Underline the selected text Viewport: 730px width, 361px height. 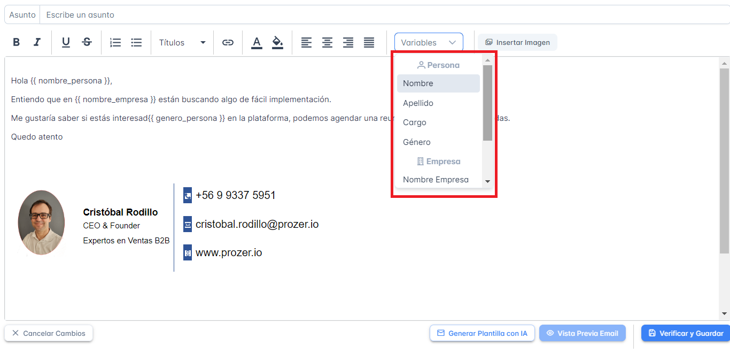65,42
